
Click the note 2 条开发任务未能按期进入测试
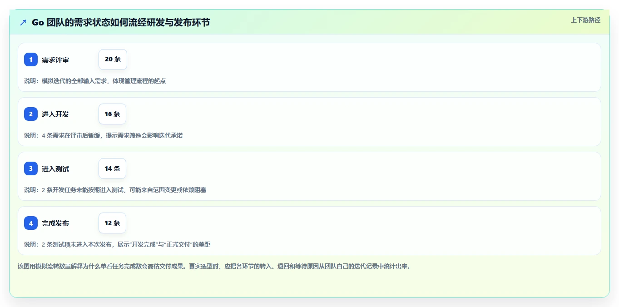[x=115, y=190]
